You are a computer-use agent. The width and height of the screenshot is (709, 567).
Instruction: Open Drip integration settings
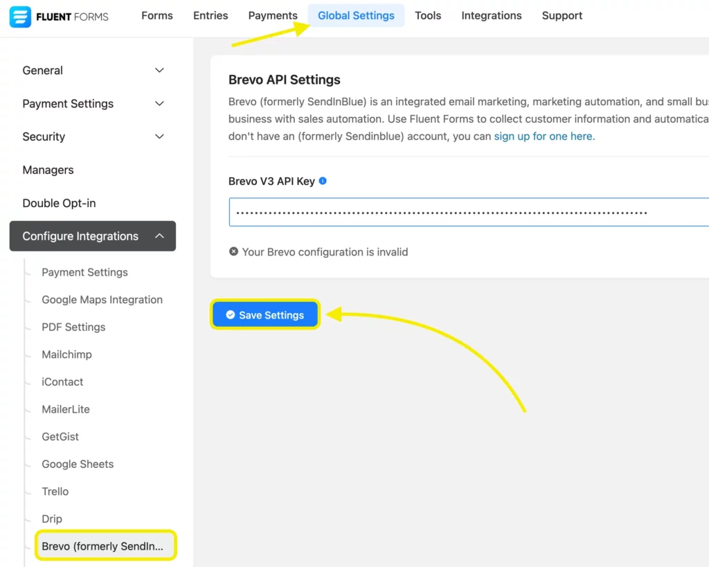click(x=52, y=519)
